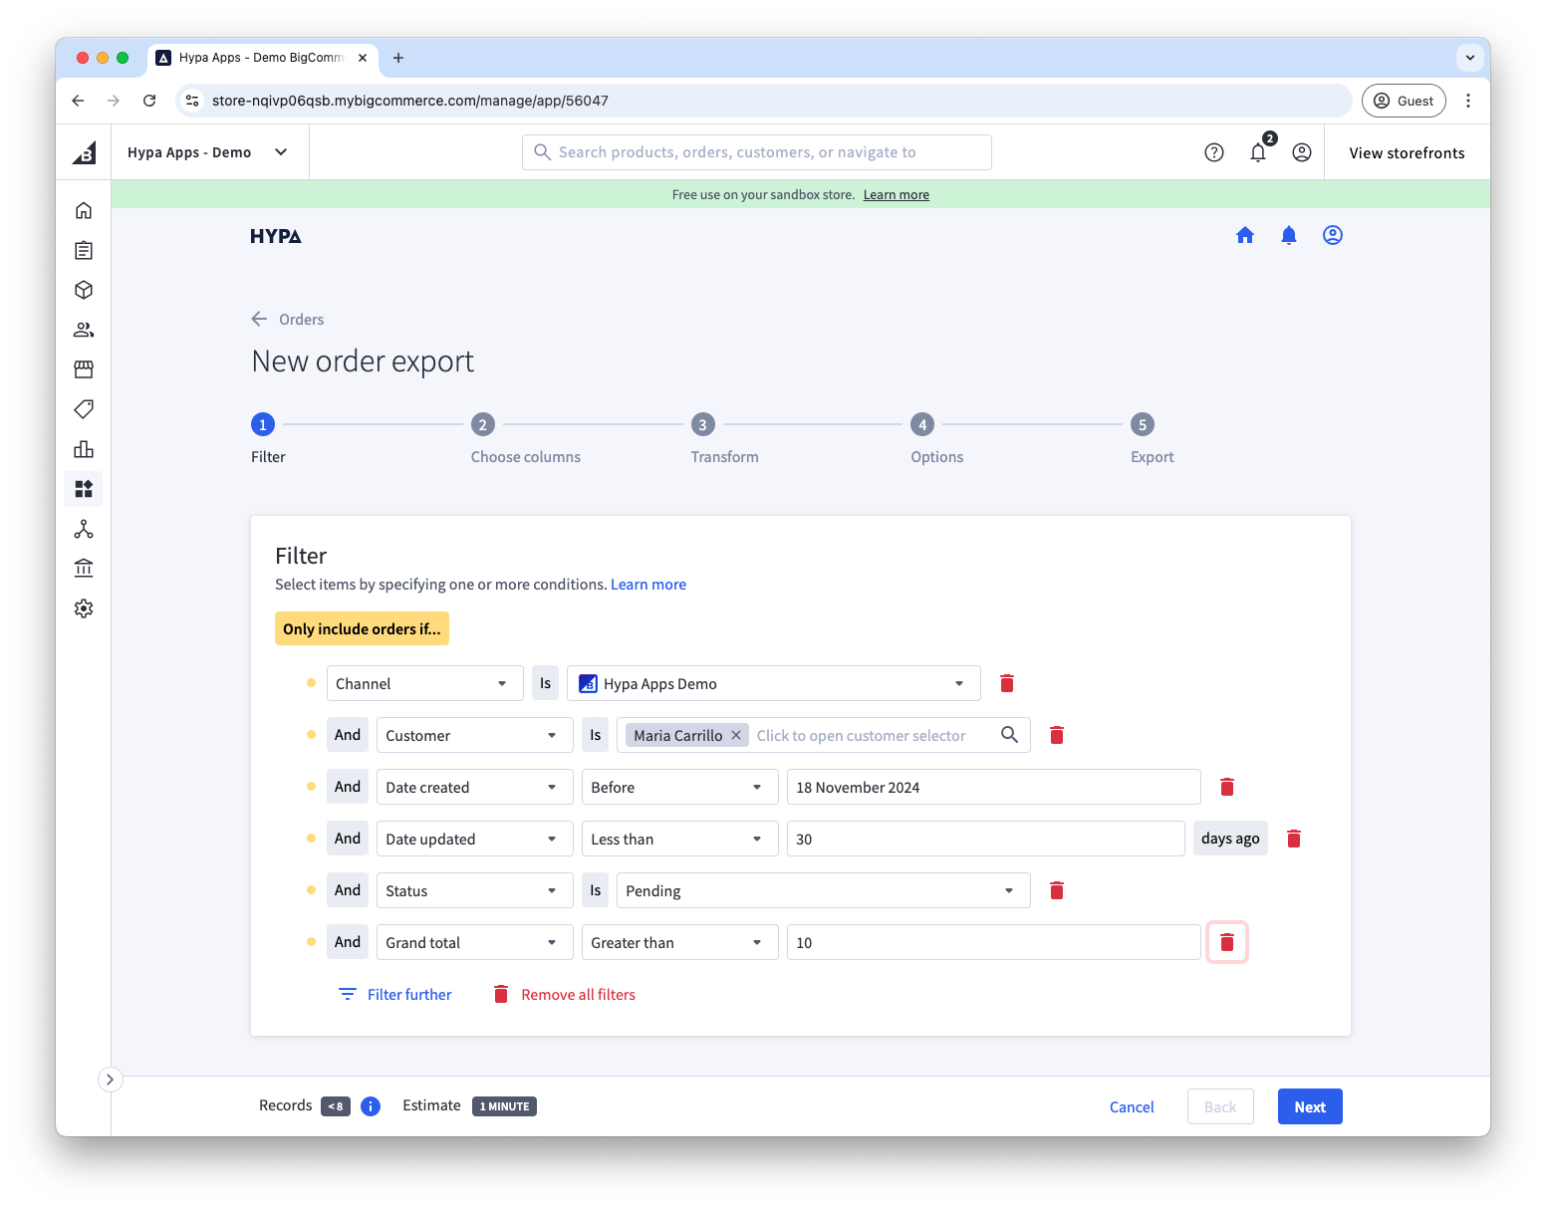Open BigCommerce notifications bell with badge

(1258, 152)
